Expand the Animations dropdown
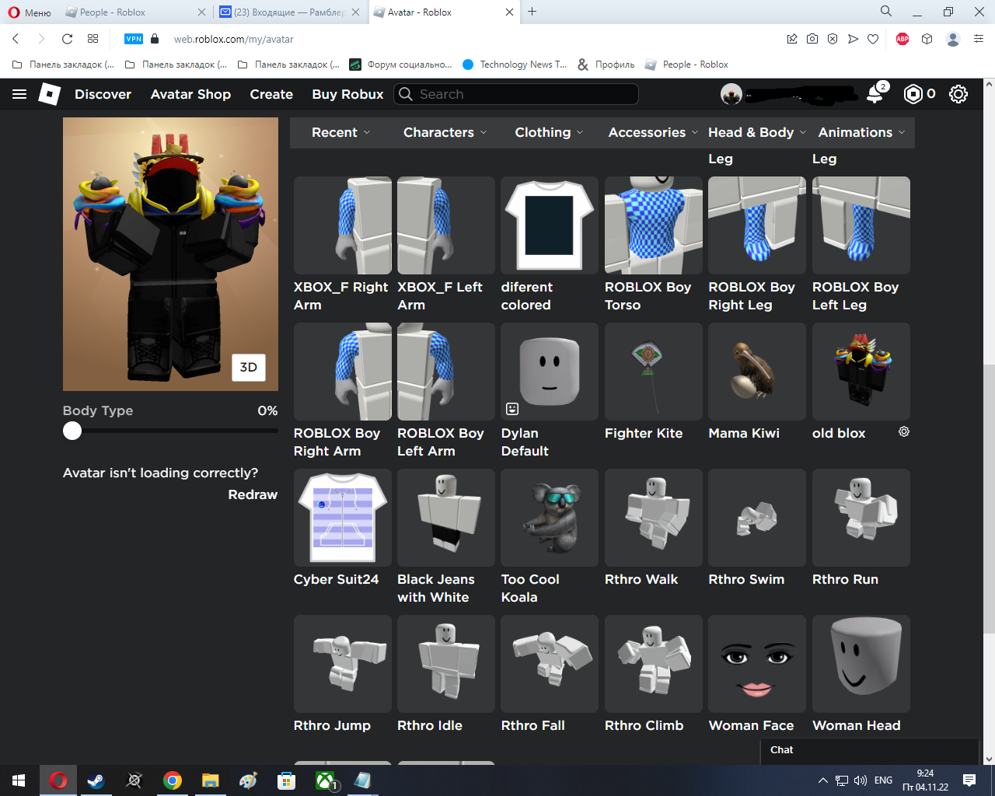 click(861, 132)
